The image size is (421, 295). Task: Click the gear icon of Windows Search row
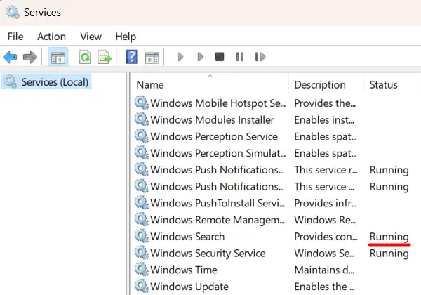click(x=141, y=236)
